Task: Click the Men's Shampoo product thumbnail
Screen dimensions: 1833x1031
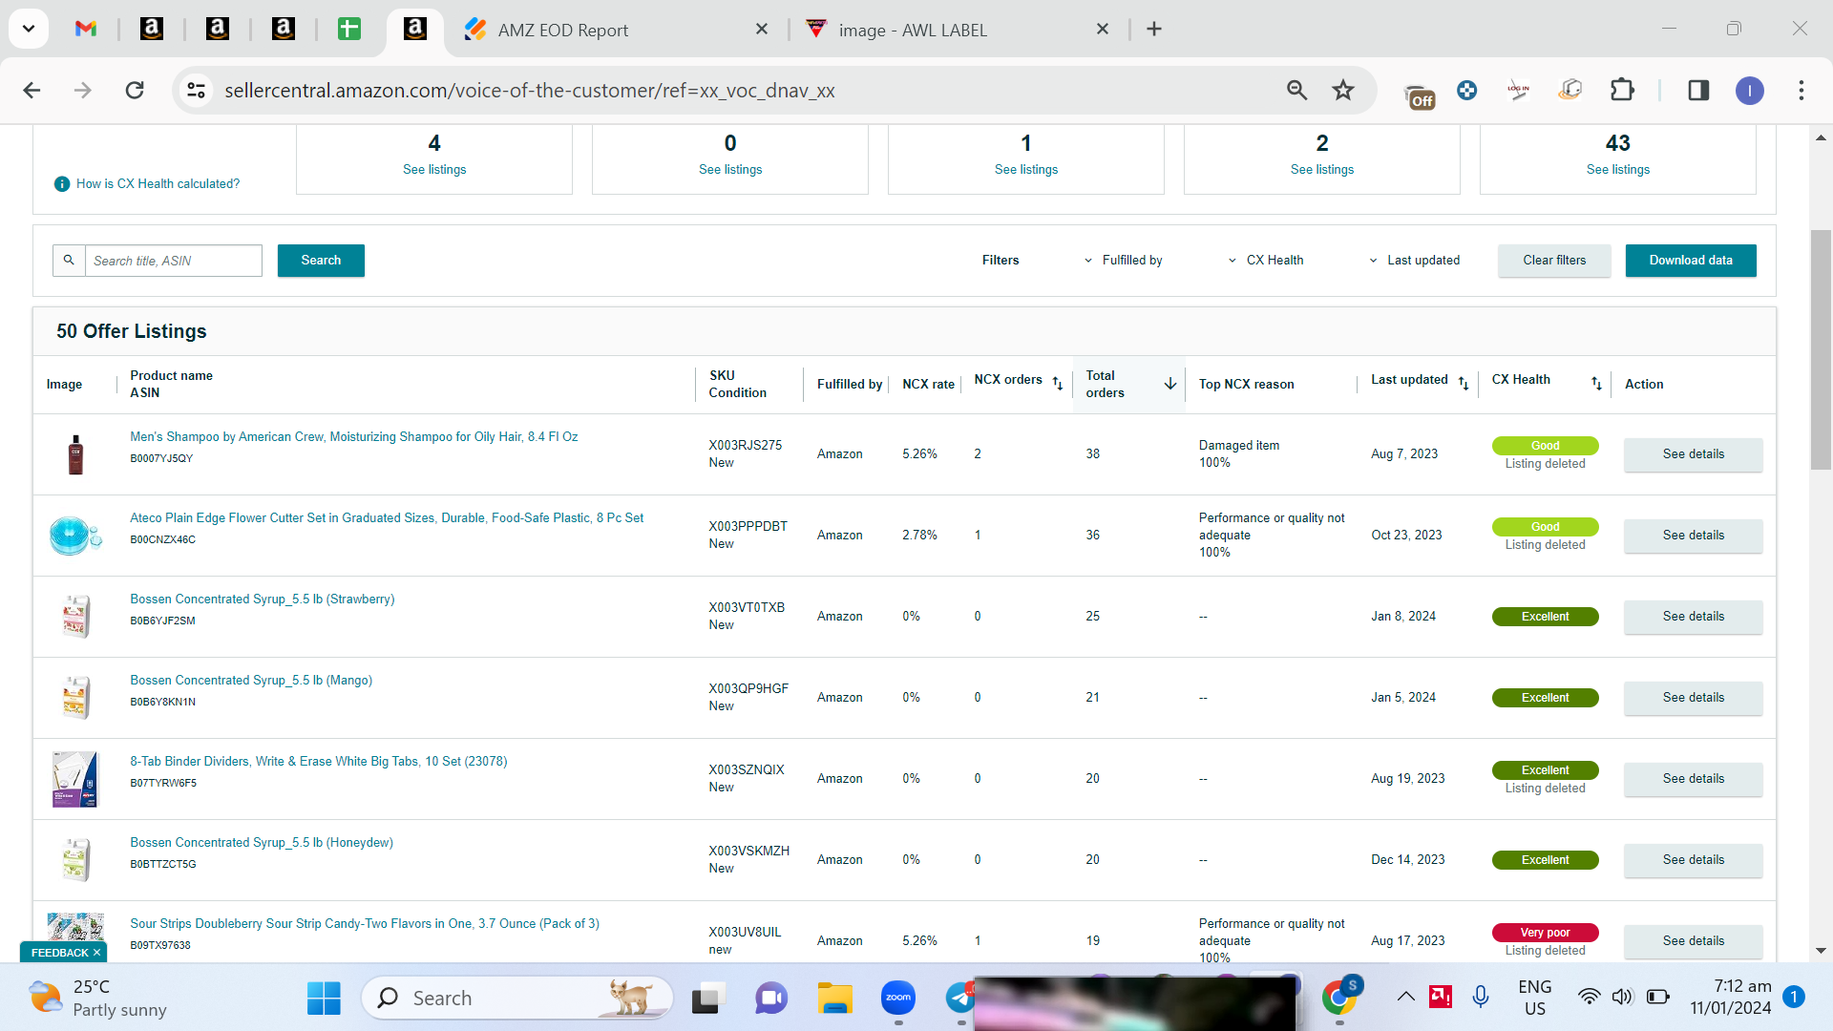Action: click(75, 454)
